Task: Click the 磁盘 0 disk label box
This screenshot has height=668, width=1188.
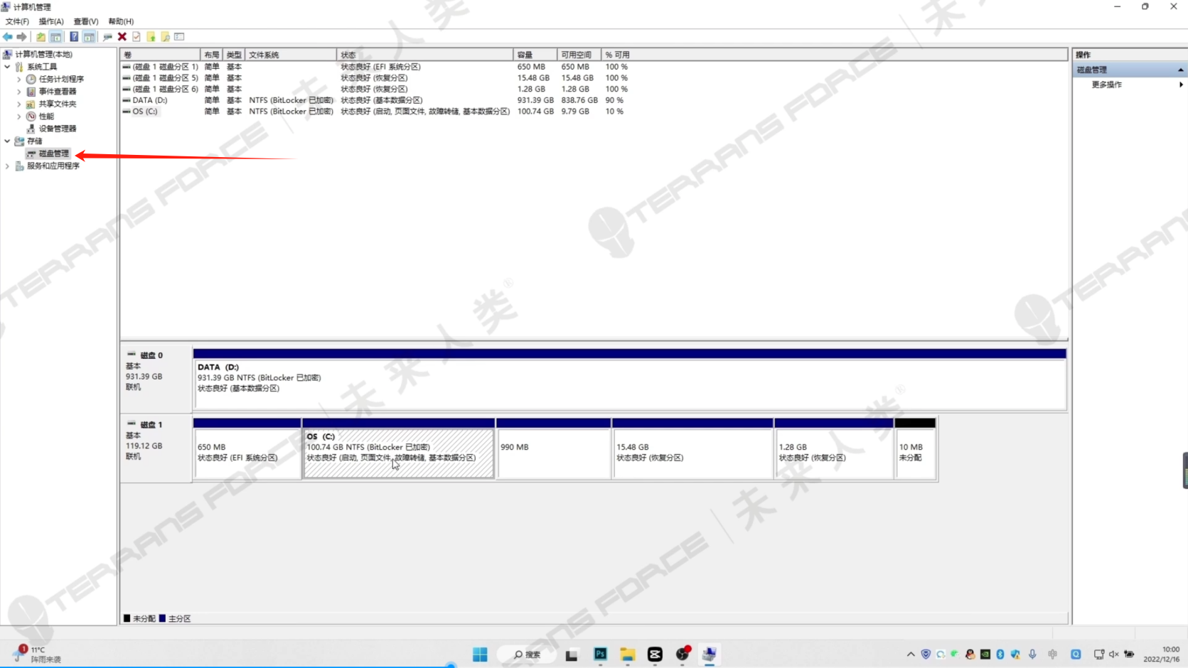Action: tap(156, 378)
